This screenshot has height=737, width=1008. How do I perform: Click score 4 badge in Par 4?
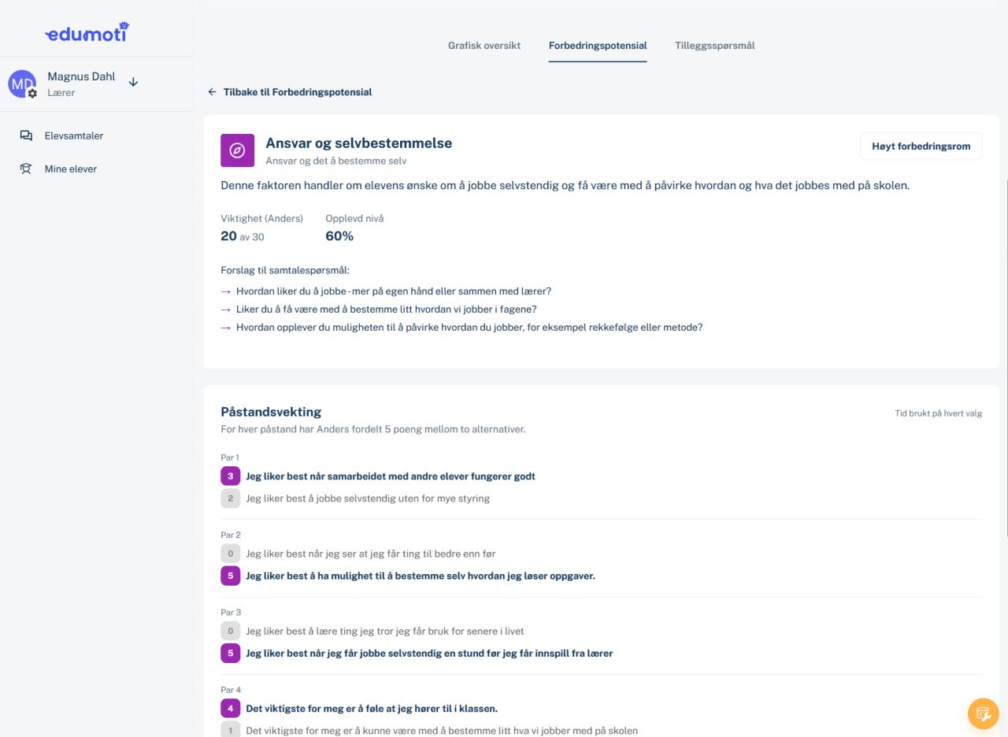coord(230,708)
